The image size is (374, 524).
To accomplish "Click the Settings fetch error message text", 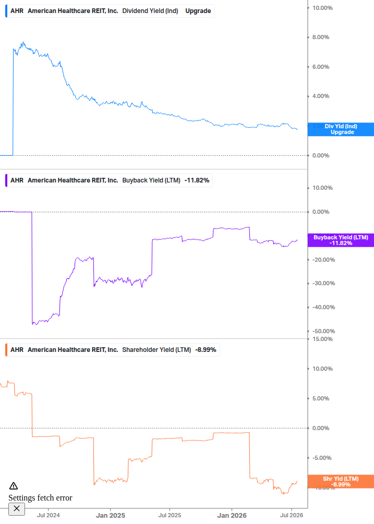I will pos(40,497).
